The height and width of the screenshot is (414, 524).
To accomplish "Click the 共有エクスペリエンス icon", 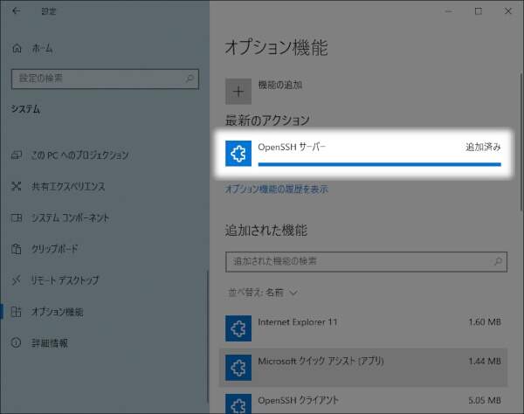I will tap(17, 186).
